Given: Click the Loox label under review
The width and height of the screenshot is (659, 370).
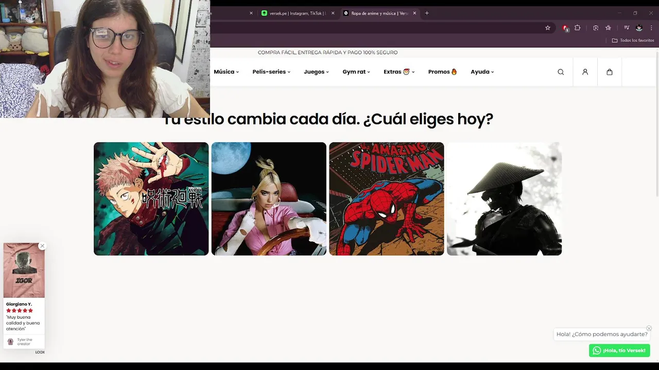Looking at the screenshot, I should 40,353.
